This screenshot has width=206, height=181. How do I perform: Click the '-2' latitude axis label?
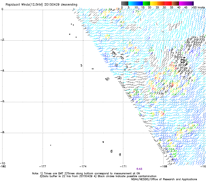(2, 40)
